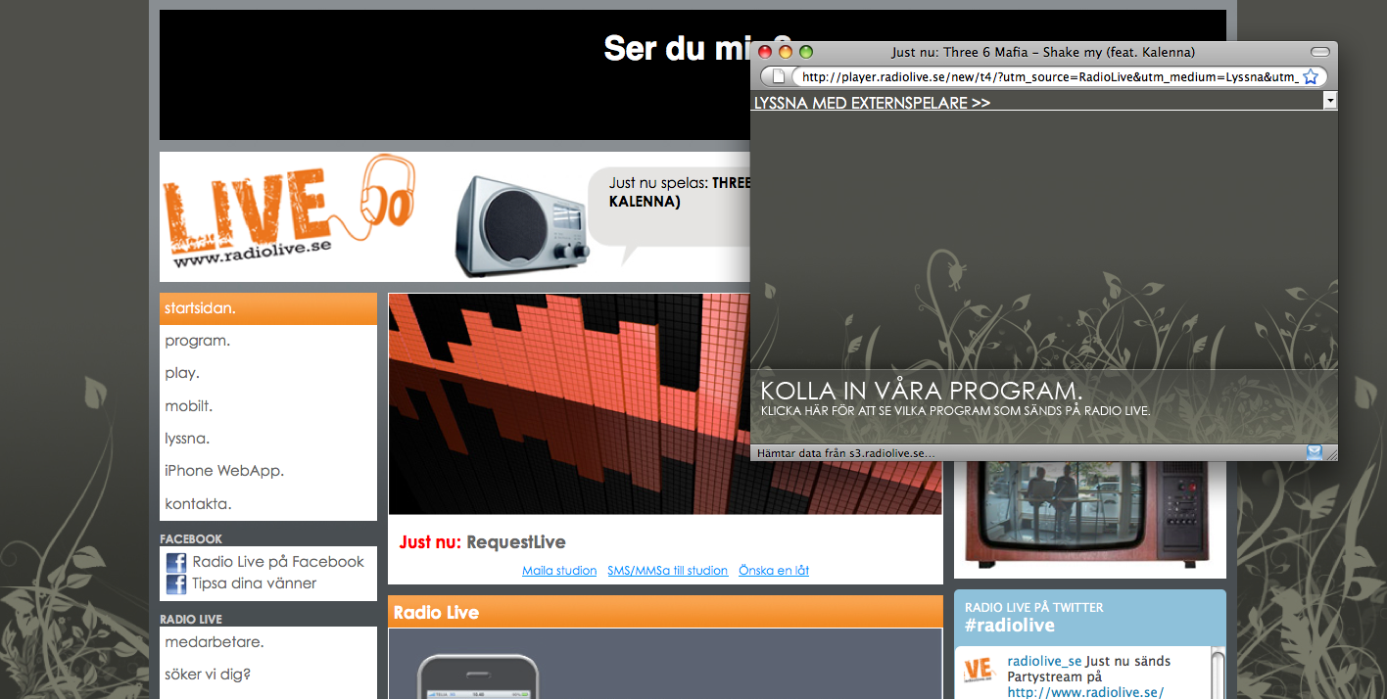Screen dimensions: 1387x699
Task: Click the SMS/MMSa till studion link
Action: click(667, 571)
